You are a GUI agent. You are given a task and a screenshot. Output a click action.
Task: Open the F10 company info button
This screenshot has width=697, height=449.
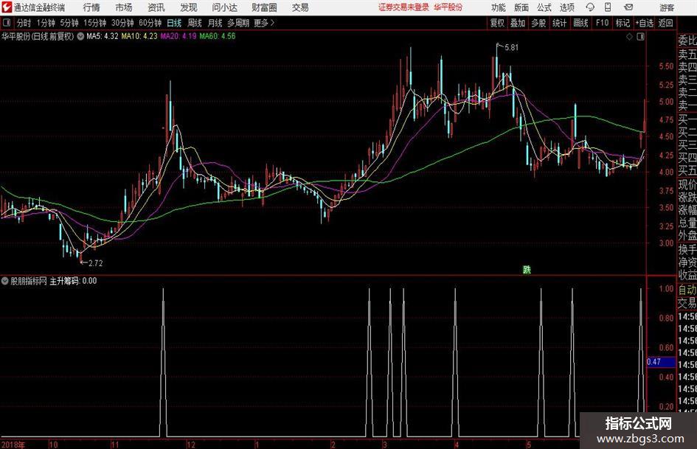coord(602,23)
